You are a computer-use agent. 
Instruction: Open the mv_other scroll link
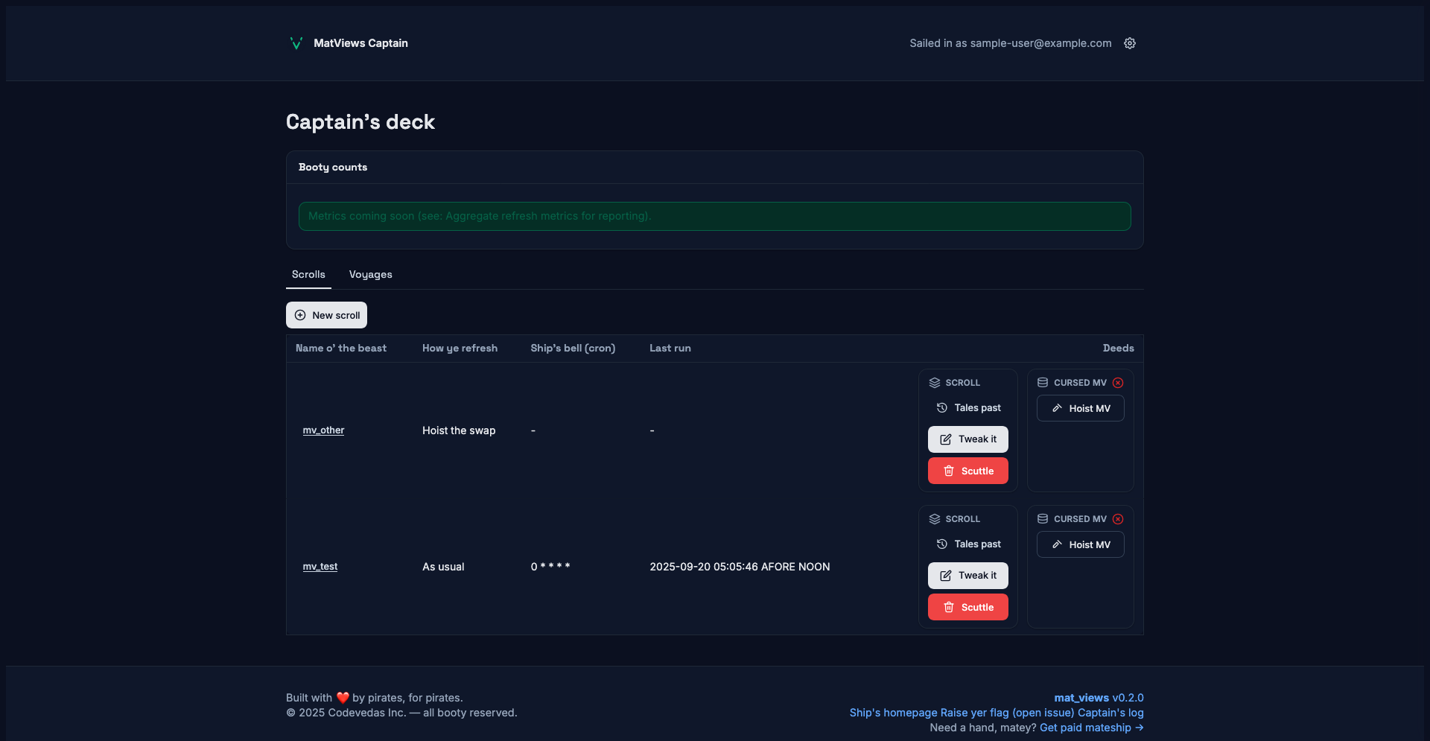323,430
